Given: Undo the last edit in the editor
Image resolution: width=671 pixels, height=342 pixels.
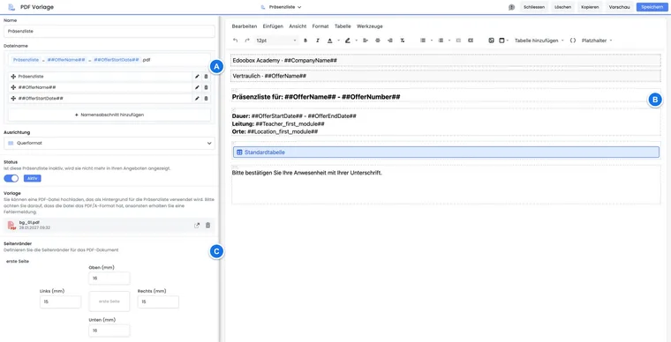Looking at the screenshot, I should pyautogui.click(x=236, y=41).
